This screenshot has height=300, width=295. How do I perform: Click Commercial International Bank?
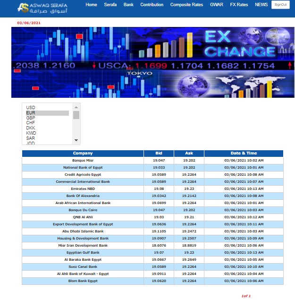(83, 181)
